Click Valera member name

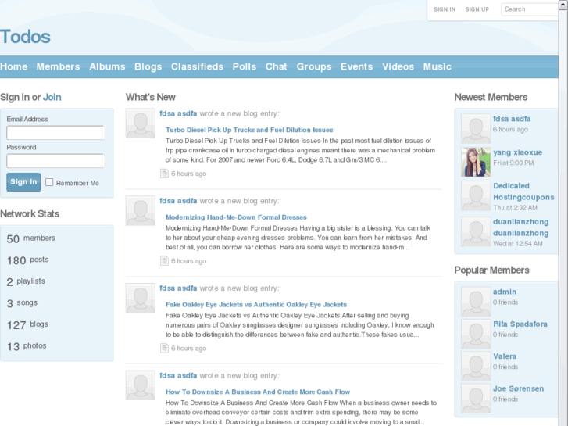point(505,356)
